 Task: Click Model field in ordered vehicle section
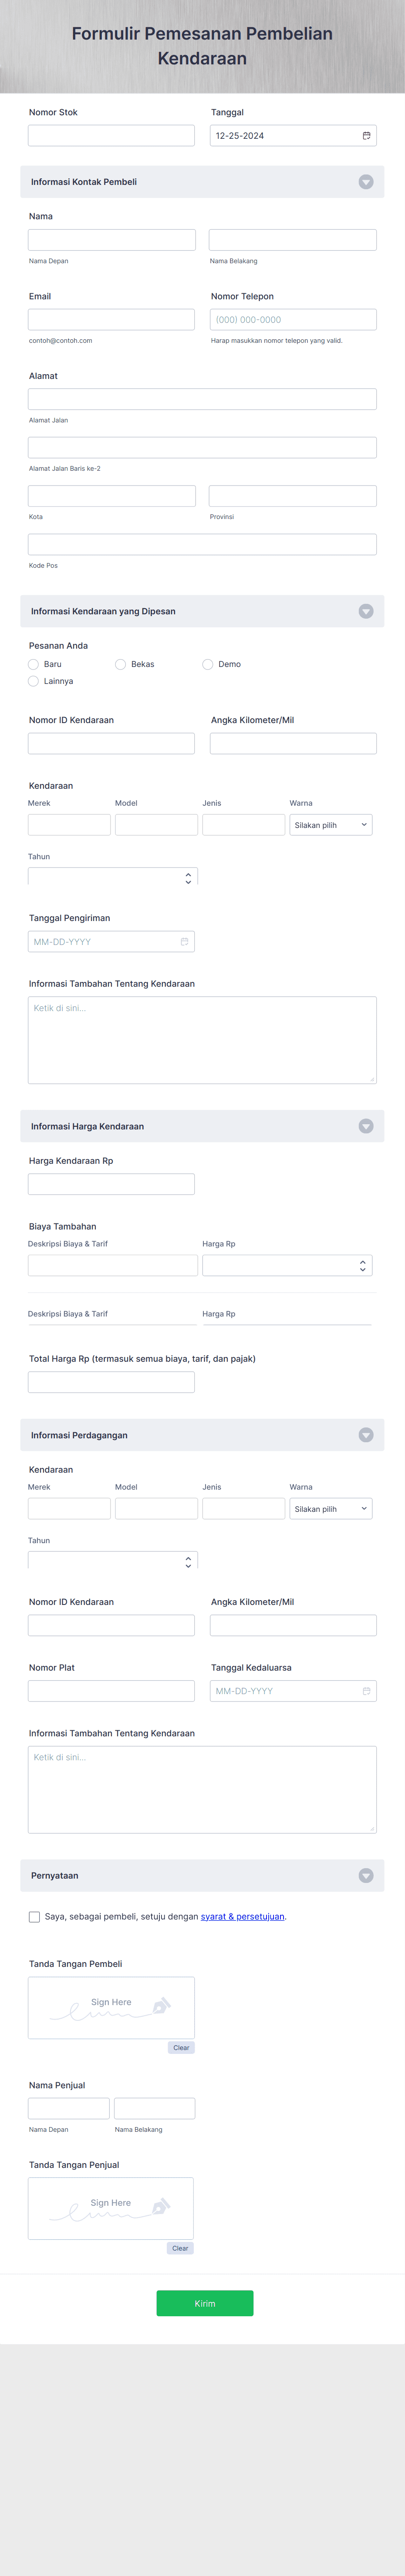[x=156, y=825]
